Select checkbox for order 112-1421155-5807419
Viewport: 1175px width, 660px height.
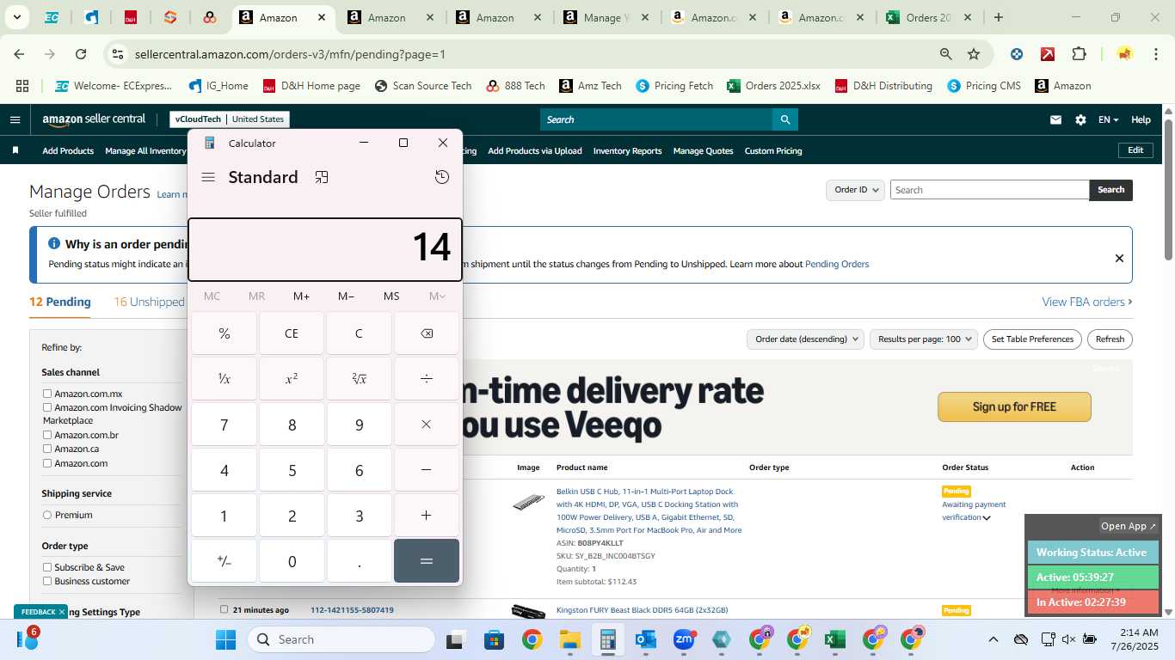pos(225,609)
